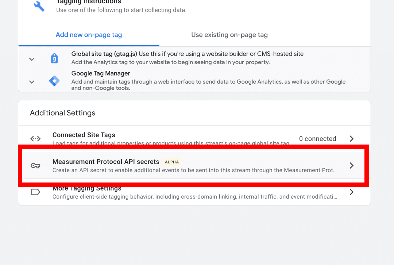Open Connected Site Tags via its right chevron
The image size is (394, 265).
click(x=351, y=139)
